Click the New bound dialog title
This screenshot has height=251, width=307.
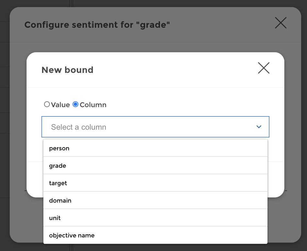[x=67, y=70]
